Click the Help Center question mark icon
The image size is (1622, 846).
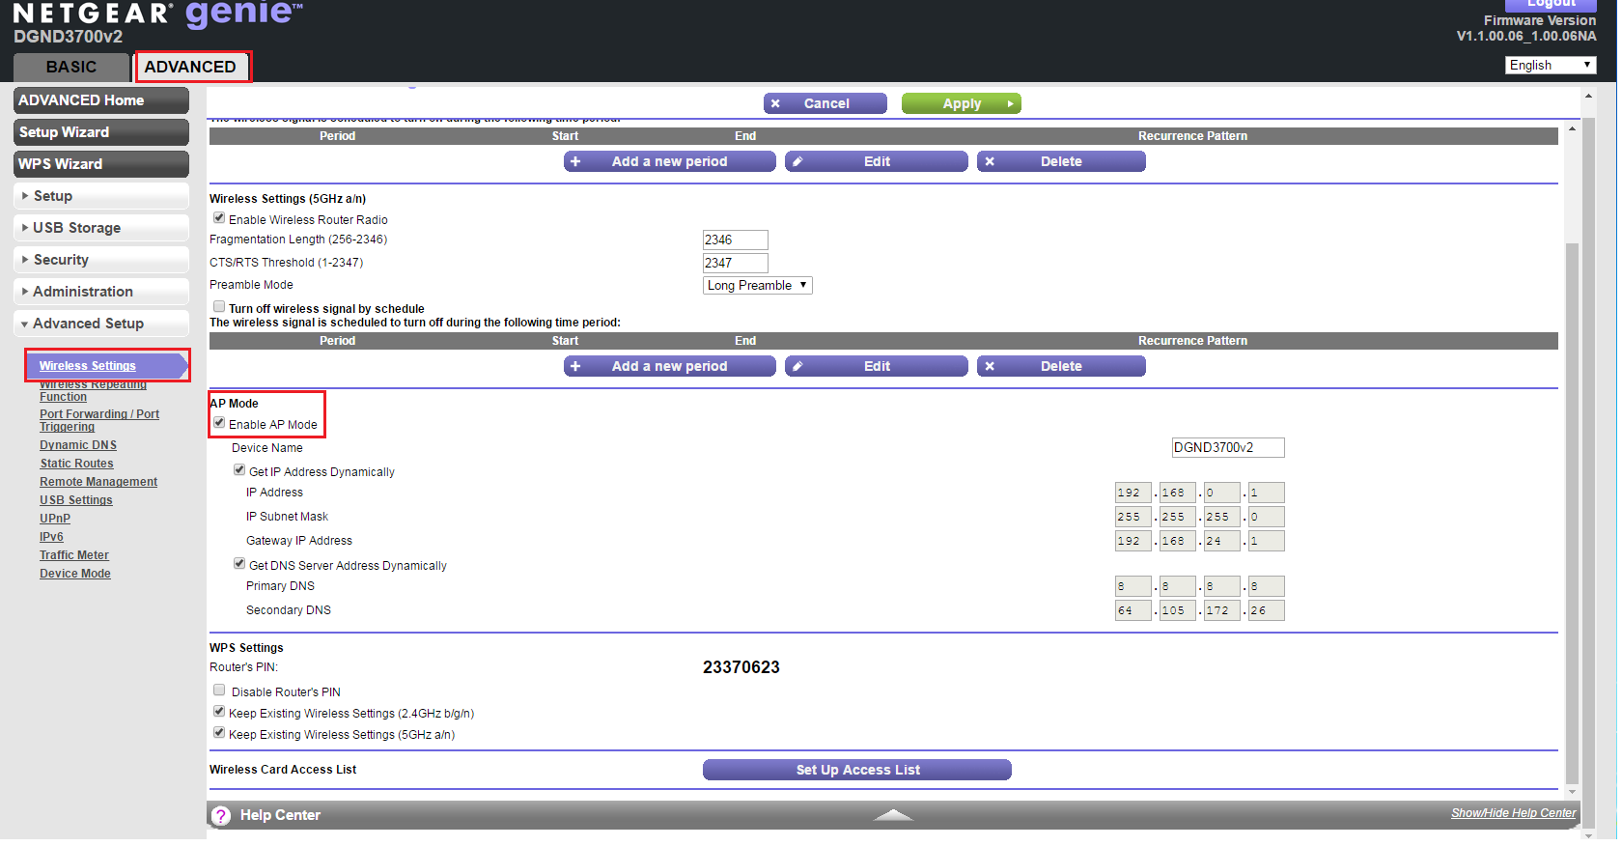(221, 816)
